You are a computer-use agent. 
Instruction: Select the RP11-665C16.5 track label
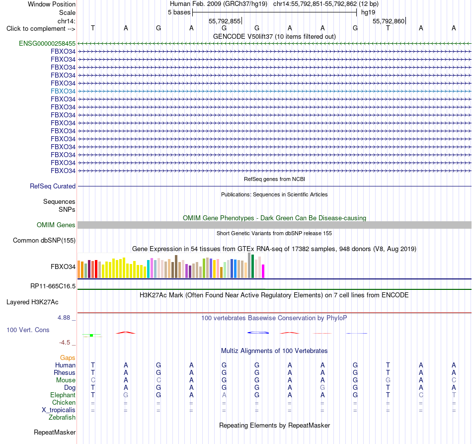tap(53, 286)
